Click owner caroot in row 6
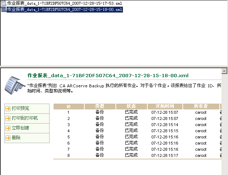The image size is (228, 175). [201, 143]
